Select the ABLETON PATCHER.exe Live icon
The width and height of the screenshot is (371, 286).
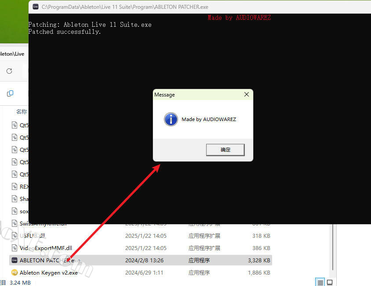point(15,260)
